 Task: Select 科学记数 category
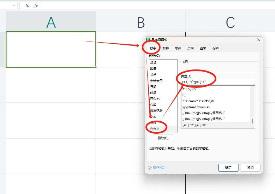click(163, 111)
